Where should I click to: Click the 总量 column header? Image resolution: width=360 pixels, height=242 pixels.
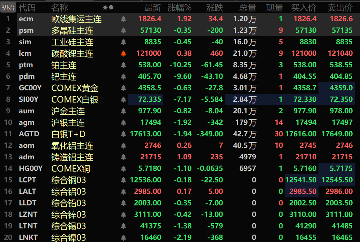coord(248,7)
